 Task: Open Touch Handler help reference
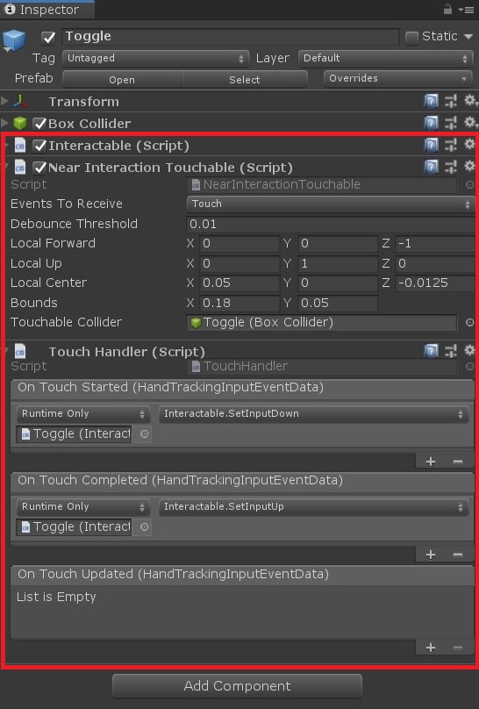[431, 351]
